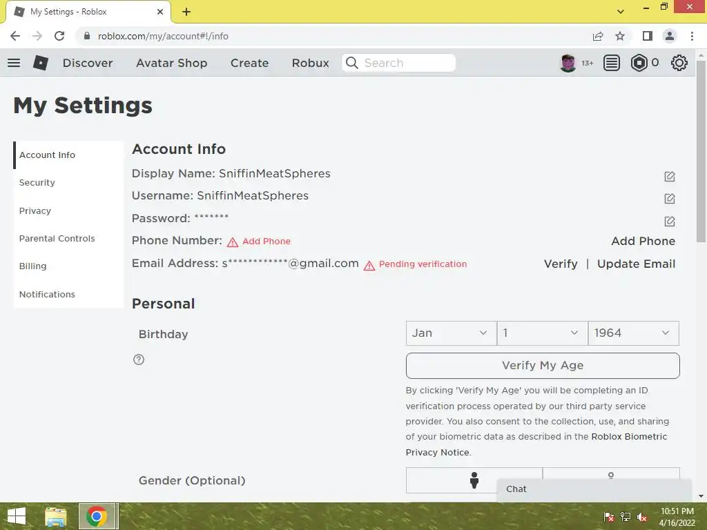Open the Chat panel
Viewport: 707px width, 530px height.
(x=594, y=489)
